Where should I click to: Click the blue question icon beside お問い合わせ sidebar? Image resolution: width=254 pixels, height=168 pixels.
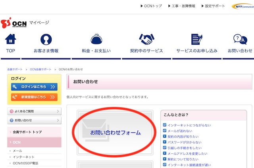12,120
